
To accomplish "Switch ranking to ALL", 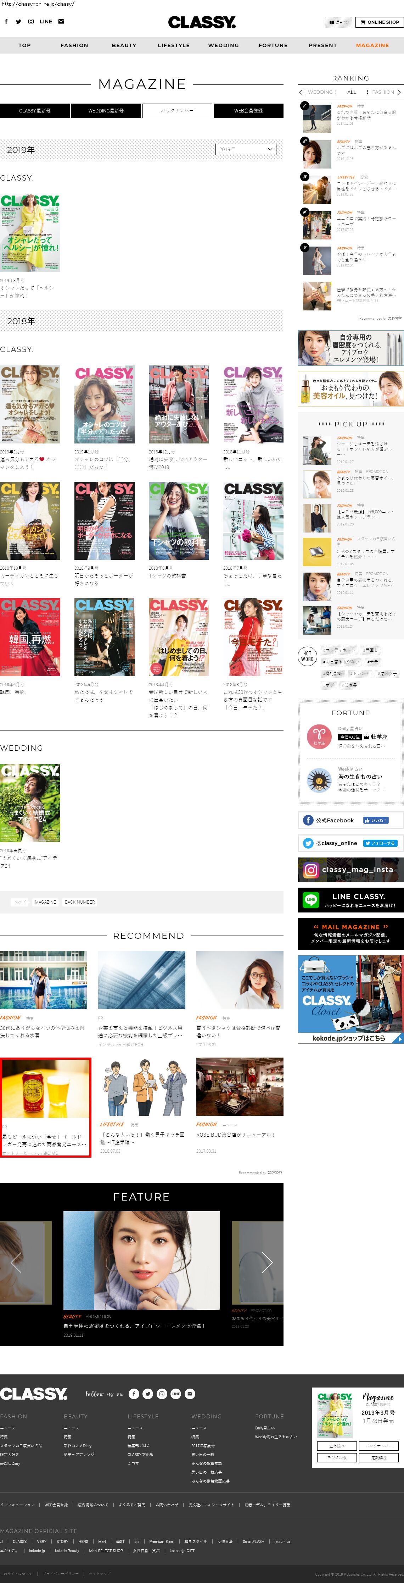I will pyautogui.click(x=352, y=92).
